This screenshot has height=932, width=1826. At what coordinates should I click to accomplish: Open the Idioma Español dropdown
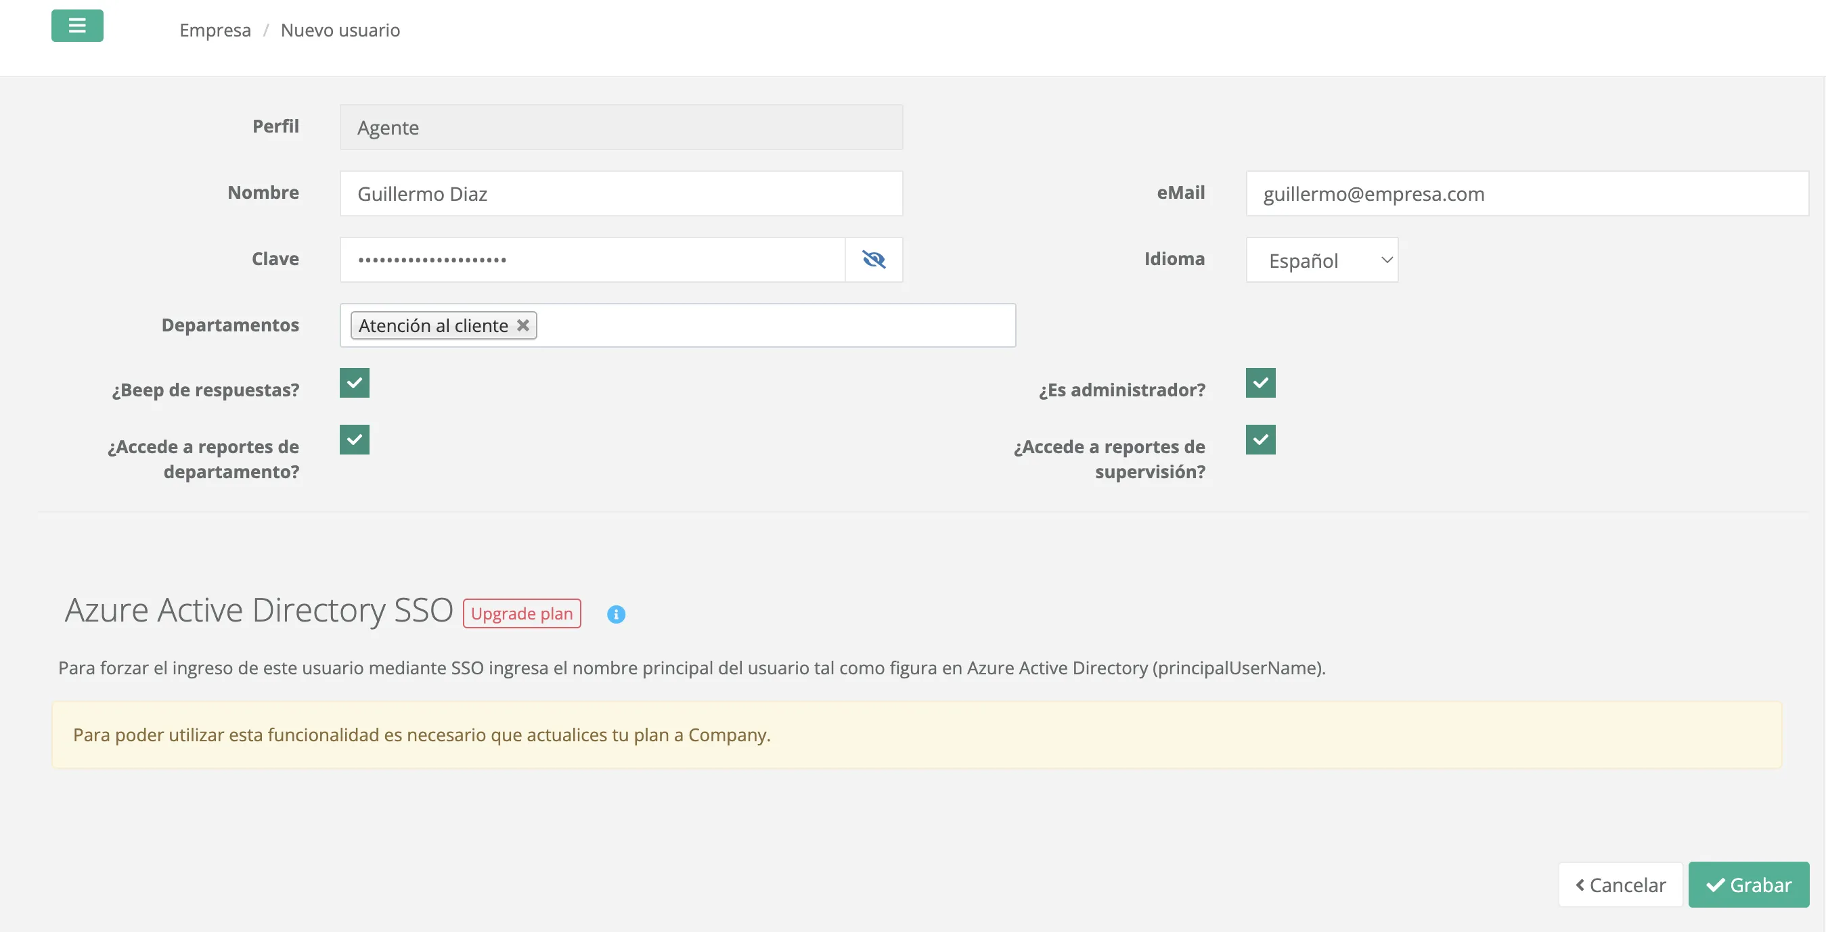coord(1322,260)
